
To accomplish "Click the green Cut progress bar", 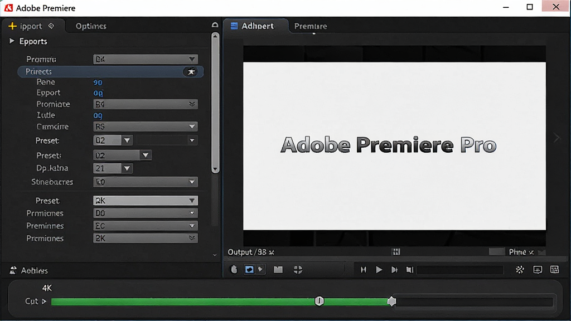I will pyautogui.click(x=221, y=301).
